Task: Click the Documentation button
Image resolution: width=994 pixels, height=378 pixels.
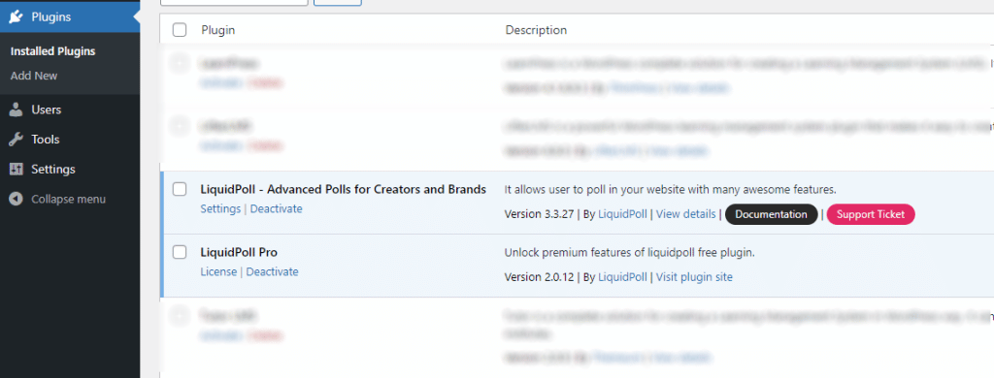Action: pyautogui.click(x=772, y=214)
